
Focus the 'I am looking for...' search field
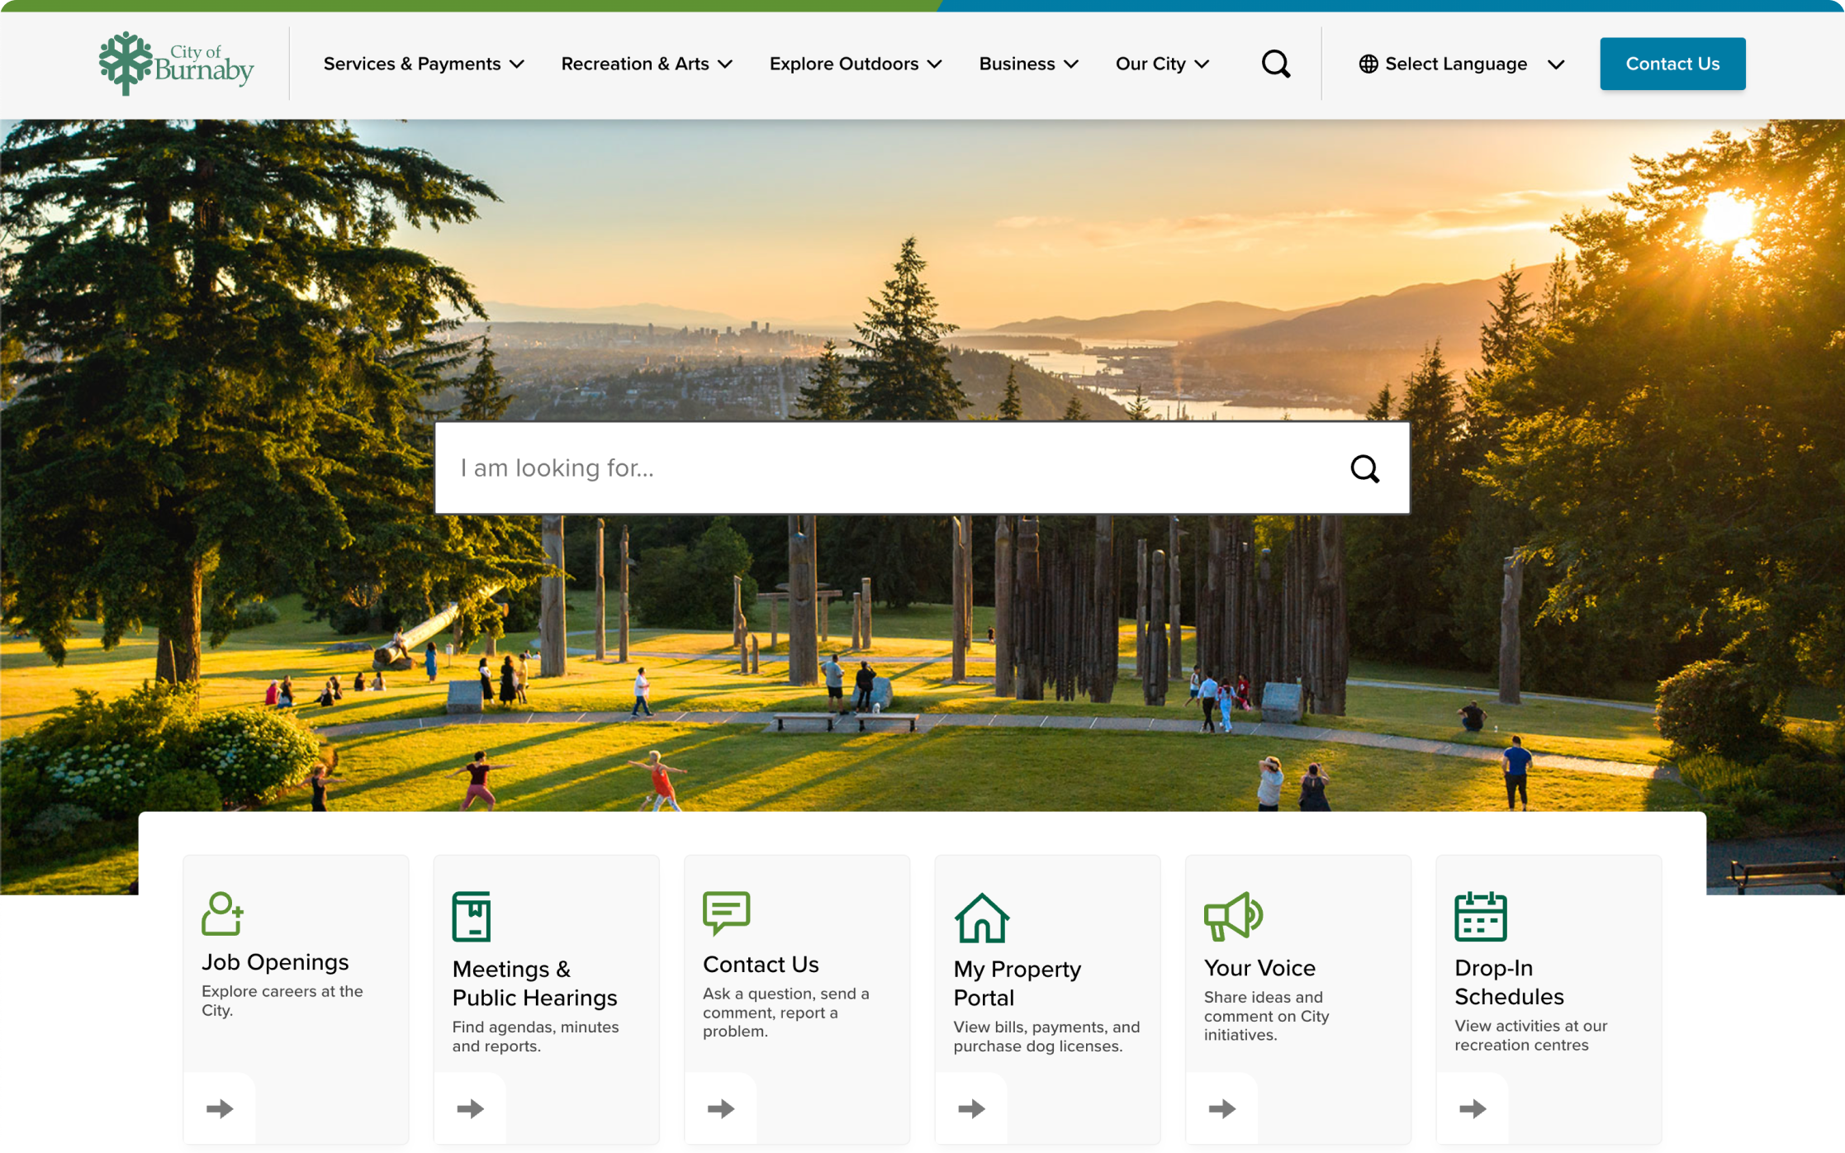point(922,468)
